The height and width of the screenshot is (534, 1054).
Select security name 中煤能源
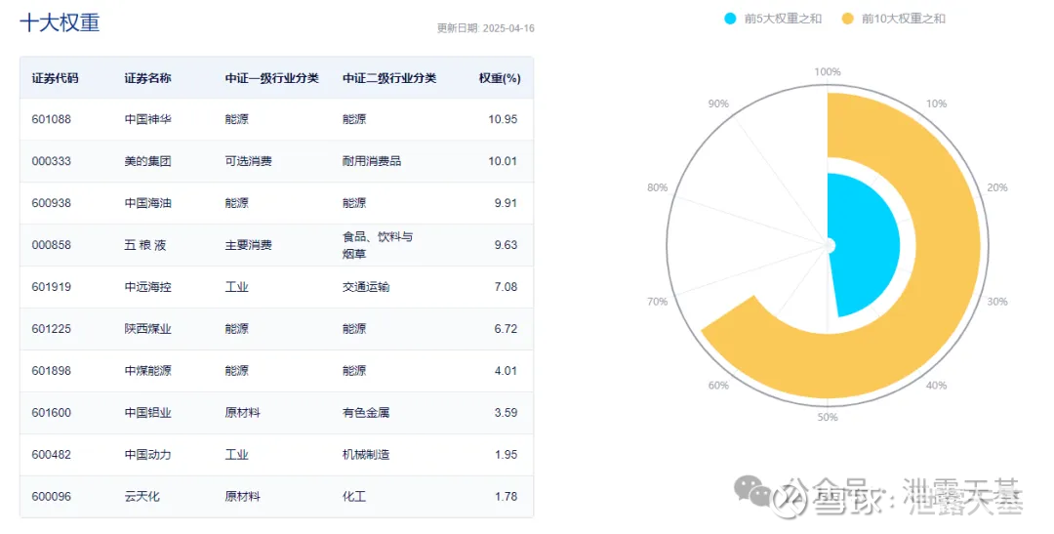click(148, 371)
